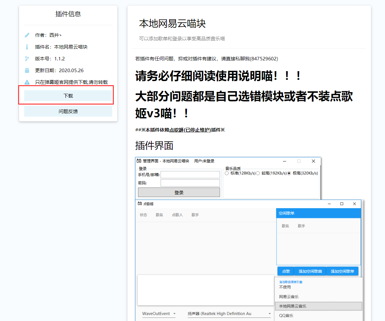The image size is (385, 321).
Task: Click the 首选歌曲搜索引擎 label
Action: click(x=291, y=282)
